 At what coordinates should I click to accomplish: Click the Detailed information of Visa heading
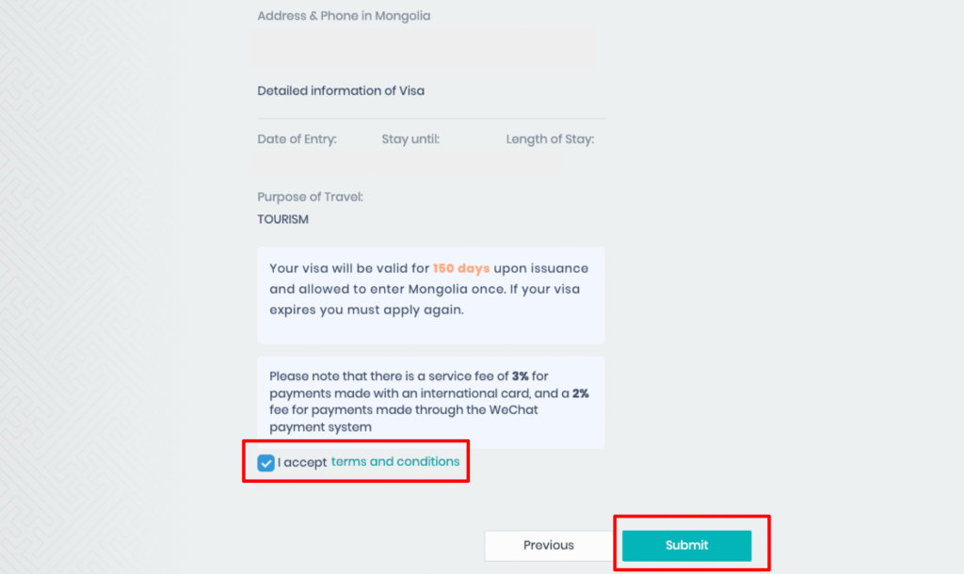point(341,91)
